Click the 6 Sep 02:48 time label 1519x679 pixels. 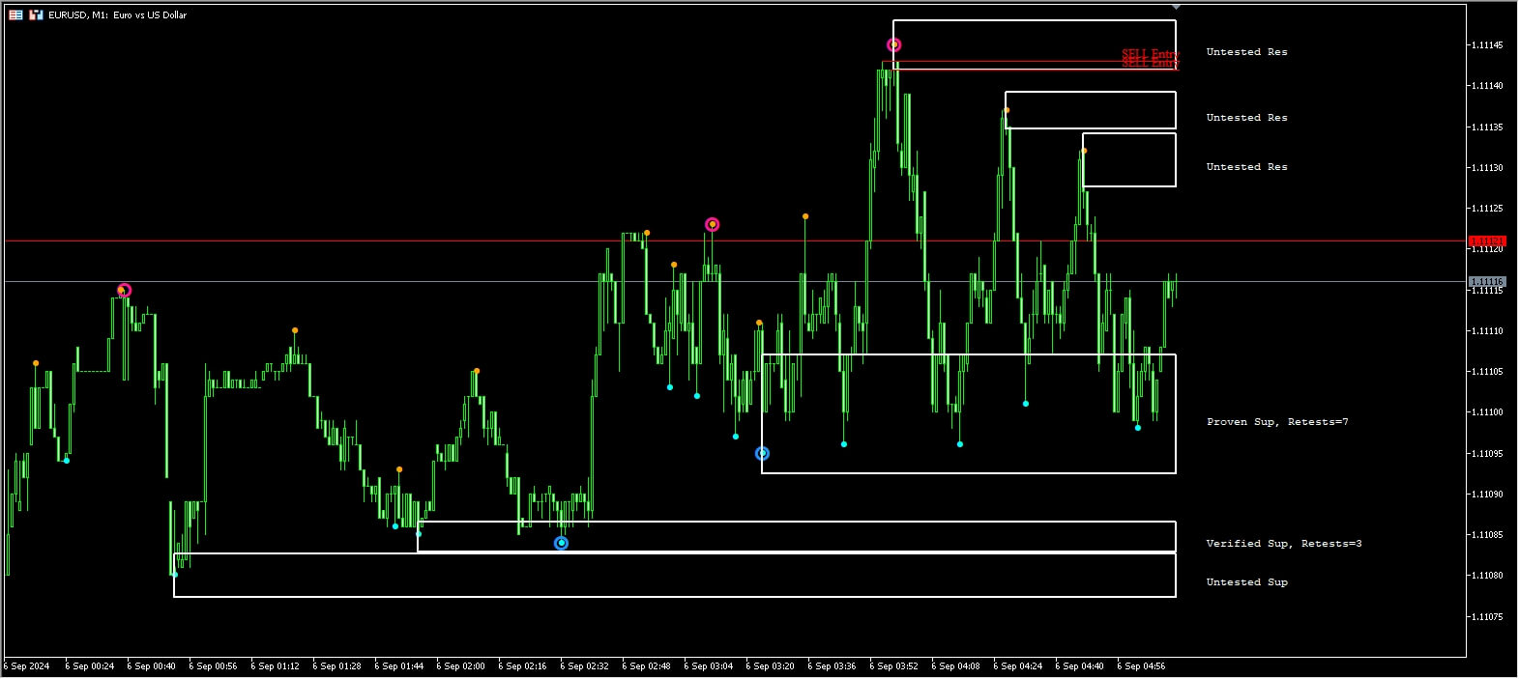click(647, 666)
